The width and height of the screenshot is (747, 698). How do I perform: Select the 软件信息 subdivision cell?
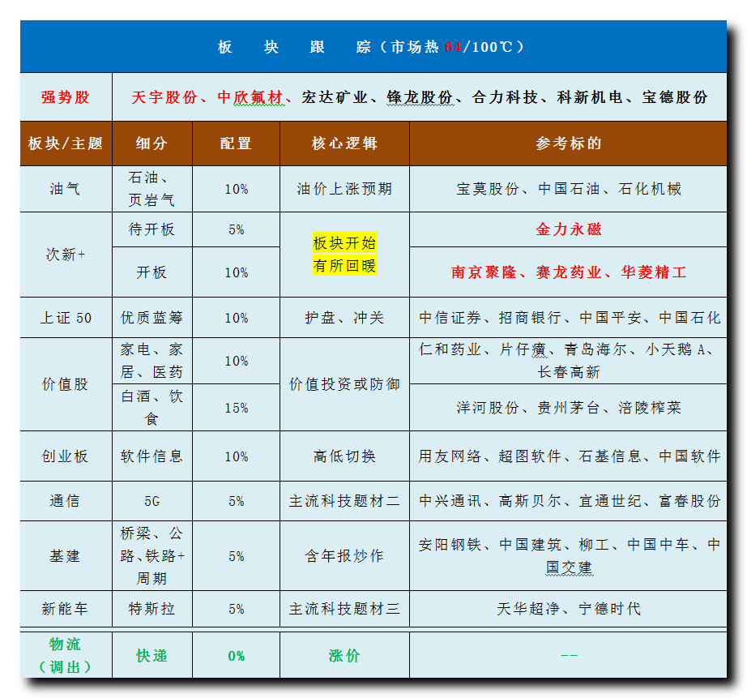(x=152, y=456)
